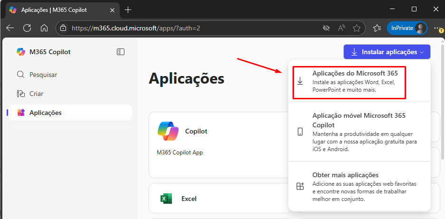Expand the Instalar aplicações dropdown button
The height and width of the screenshot is (219, 445).
pyautogui.click(x=387, y=52)
